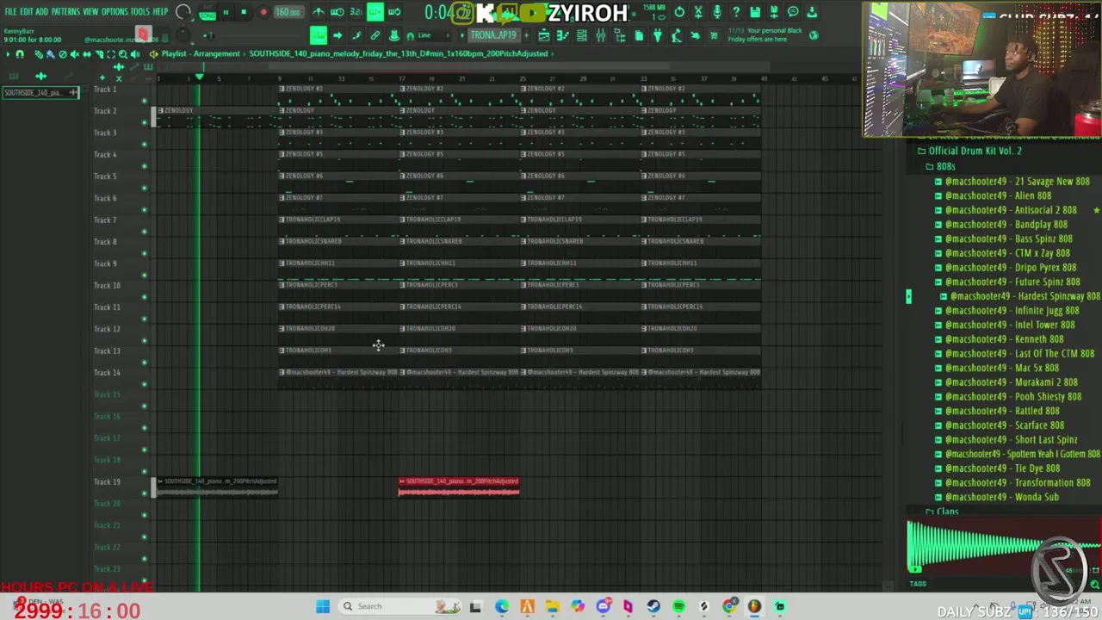Click the 160.000 tempo field
The width and height of the screenshot is (1102, 620).
click(288, 12)
